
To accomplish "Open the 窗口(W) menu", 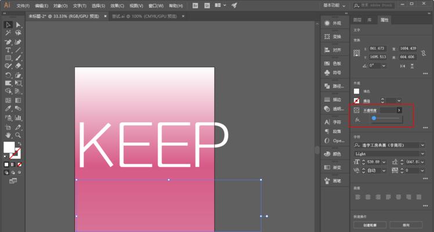I will tap(156, 6).
